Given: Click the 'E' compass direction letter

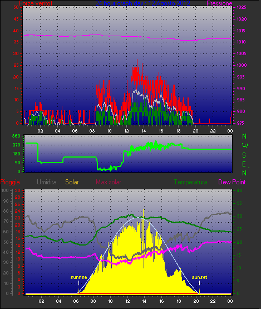Looking at the screenshot, I should (244, 164).
